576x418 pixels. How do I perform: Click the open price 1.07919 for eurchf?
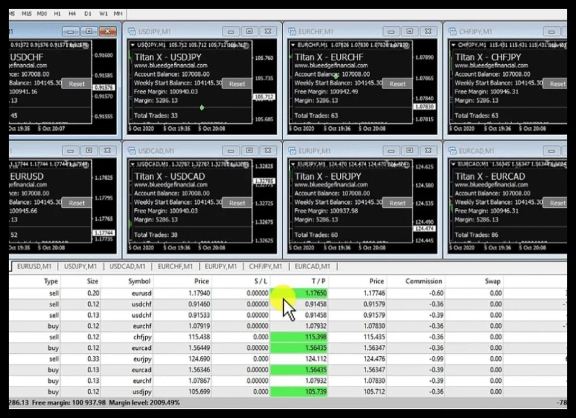coord(199,326)
